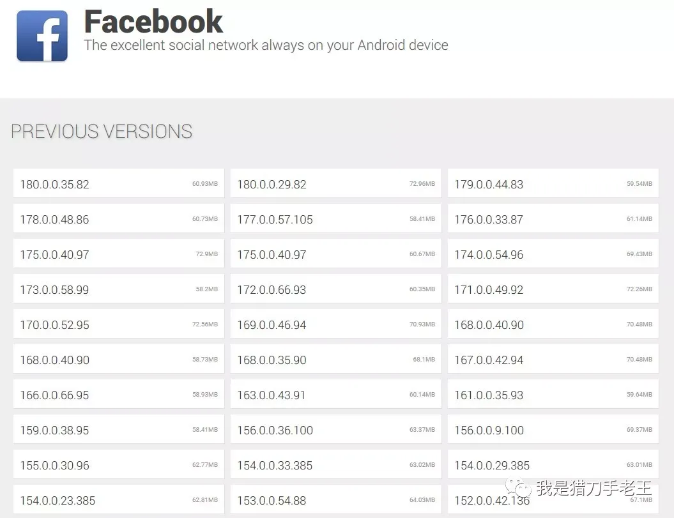Choose version 156.0.0.36.100
Viewport: 674px width, 518px height.
335,430
